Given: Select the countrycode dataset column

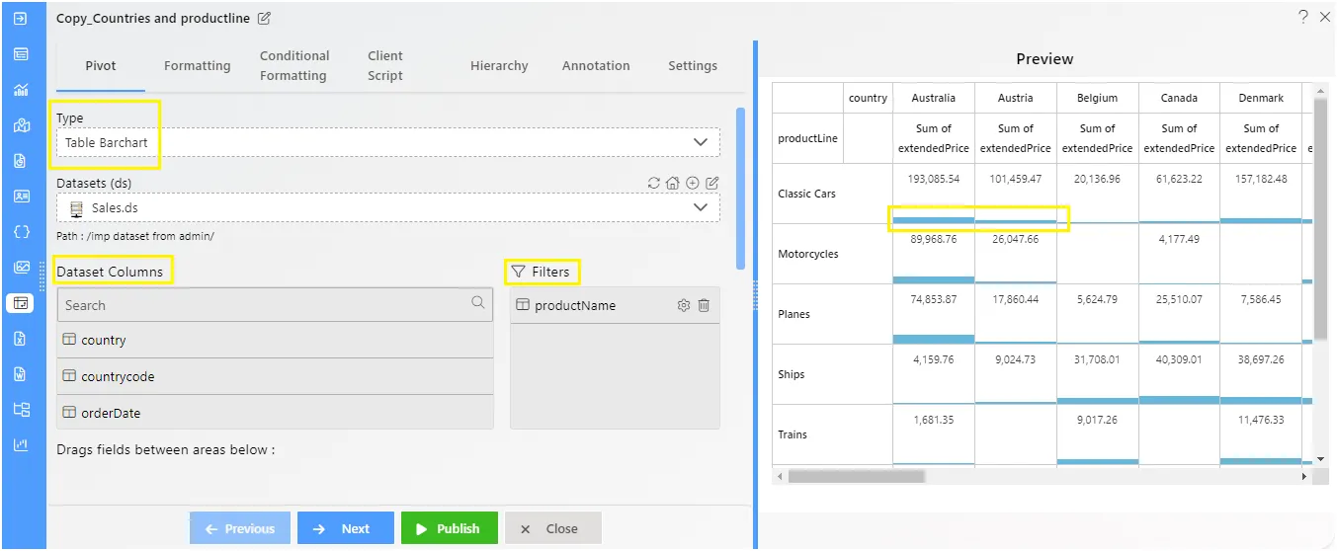Looking at the screenshot, I should (x=275, y=376).
